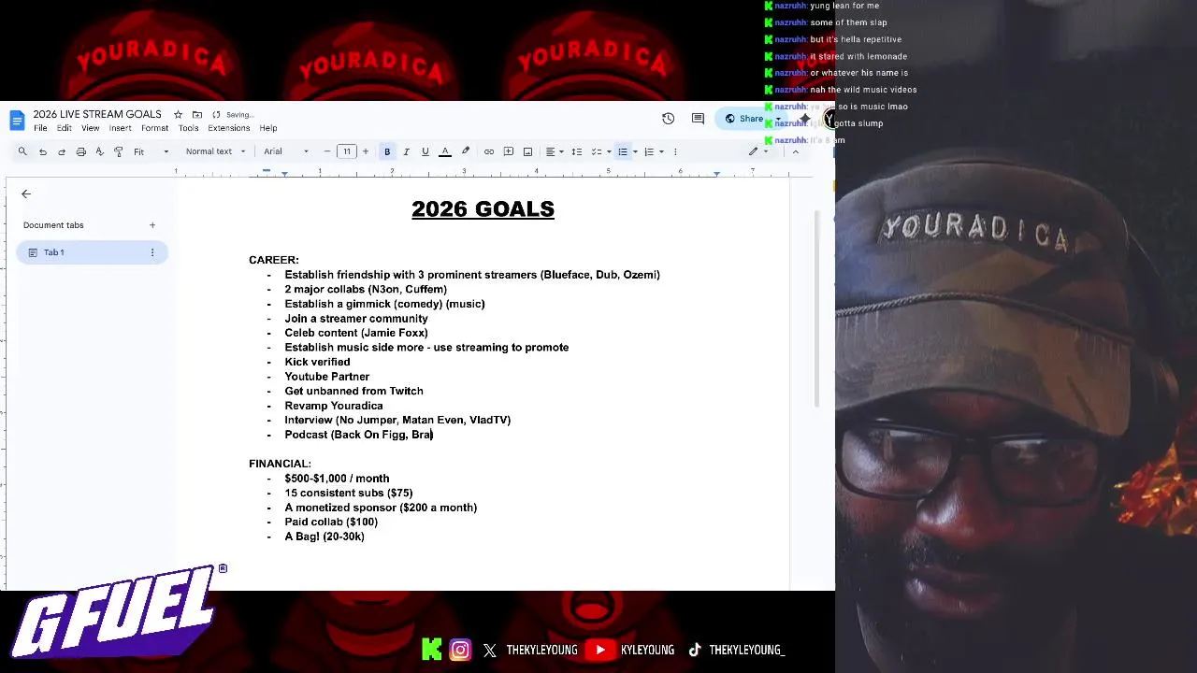The width and height of the screenshot is (1197, 673).
Task: Expand the checklist options arrow
Action: pyautogui.click(x=608, y=151)
